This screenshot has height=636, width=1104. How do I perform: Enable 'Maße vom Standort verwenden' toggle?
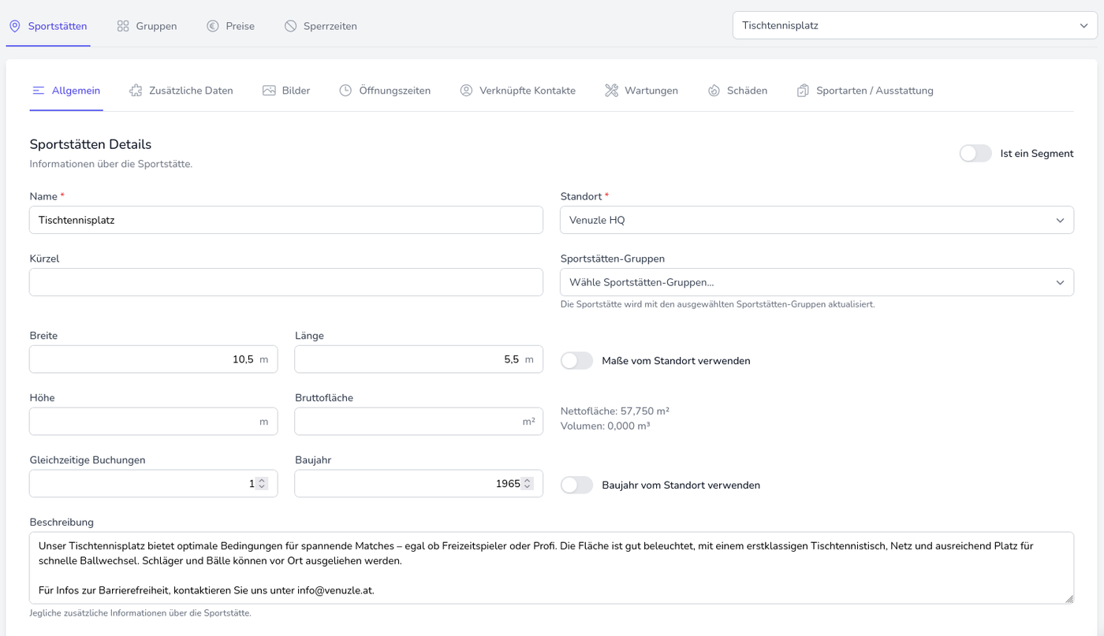[576, 361]
